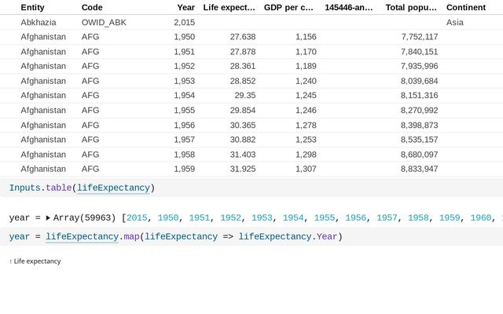The height and width of the screenshot is (314, 503).
Task: Sort by Total population column header
Action: click(411, 7)
